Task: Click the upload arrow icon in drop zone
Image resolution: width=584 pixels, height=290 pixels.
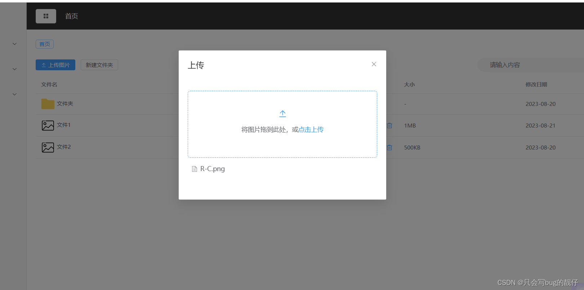Action: click(283, 114)
